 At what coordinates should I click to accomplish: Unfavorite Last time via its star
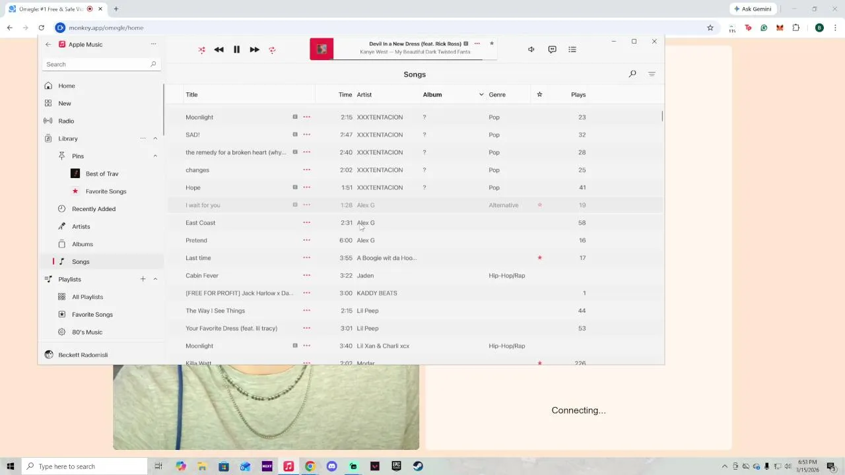[539, 258]
